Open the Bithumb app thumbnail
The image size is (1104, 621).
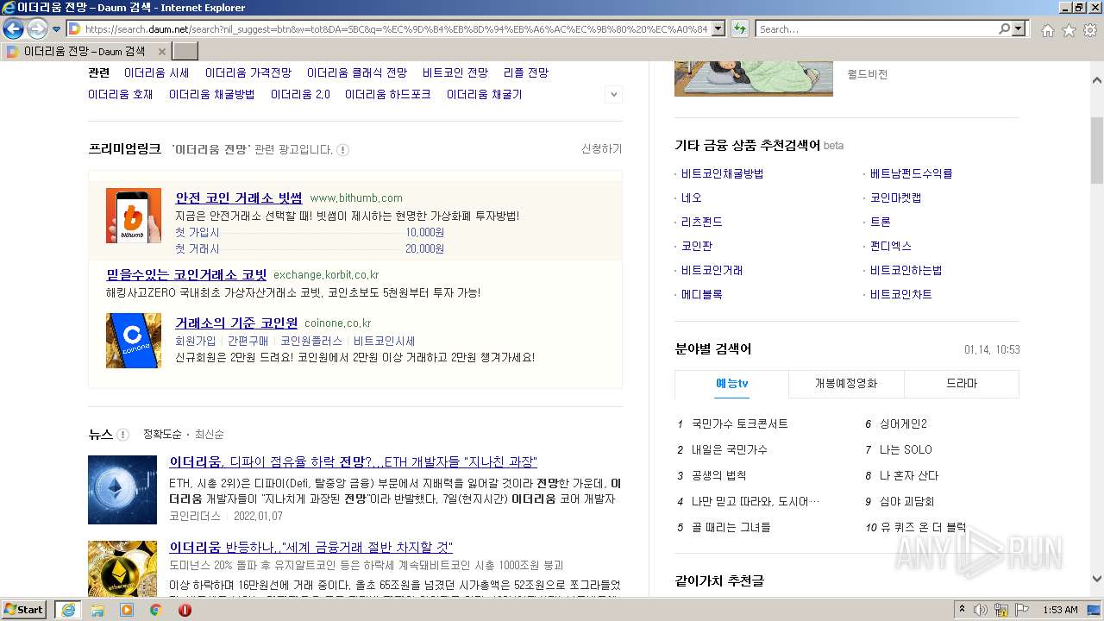click(x=134, y=216)
